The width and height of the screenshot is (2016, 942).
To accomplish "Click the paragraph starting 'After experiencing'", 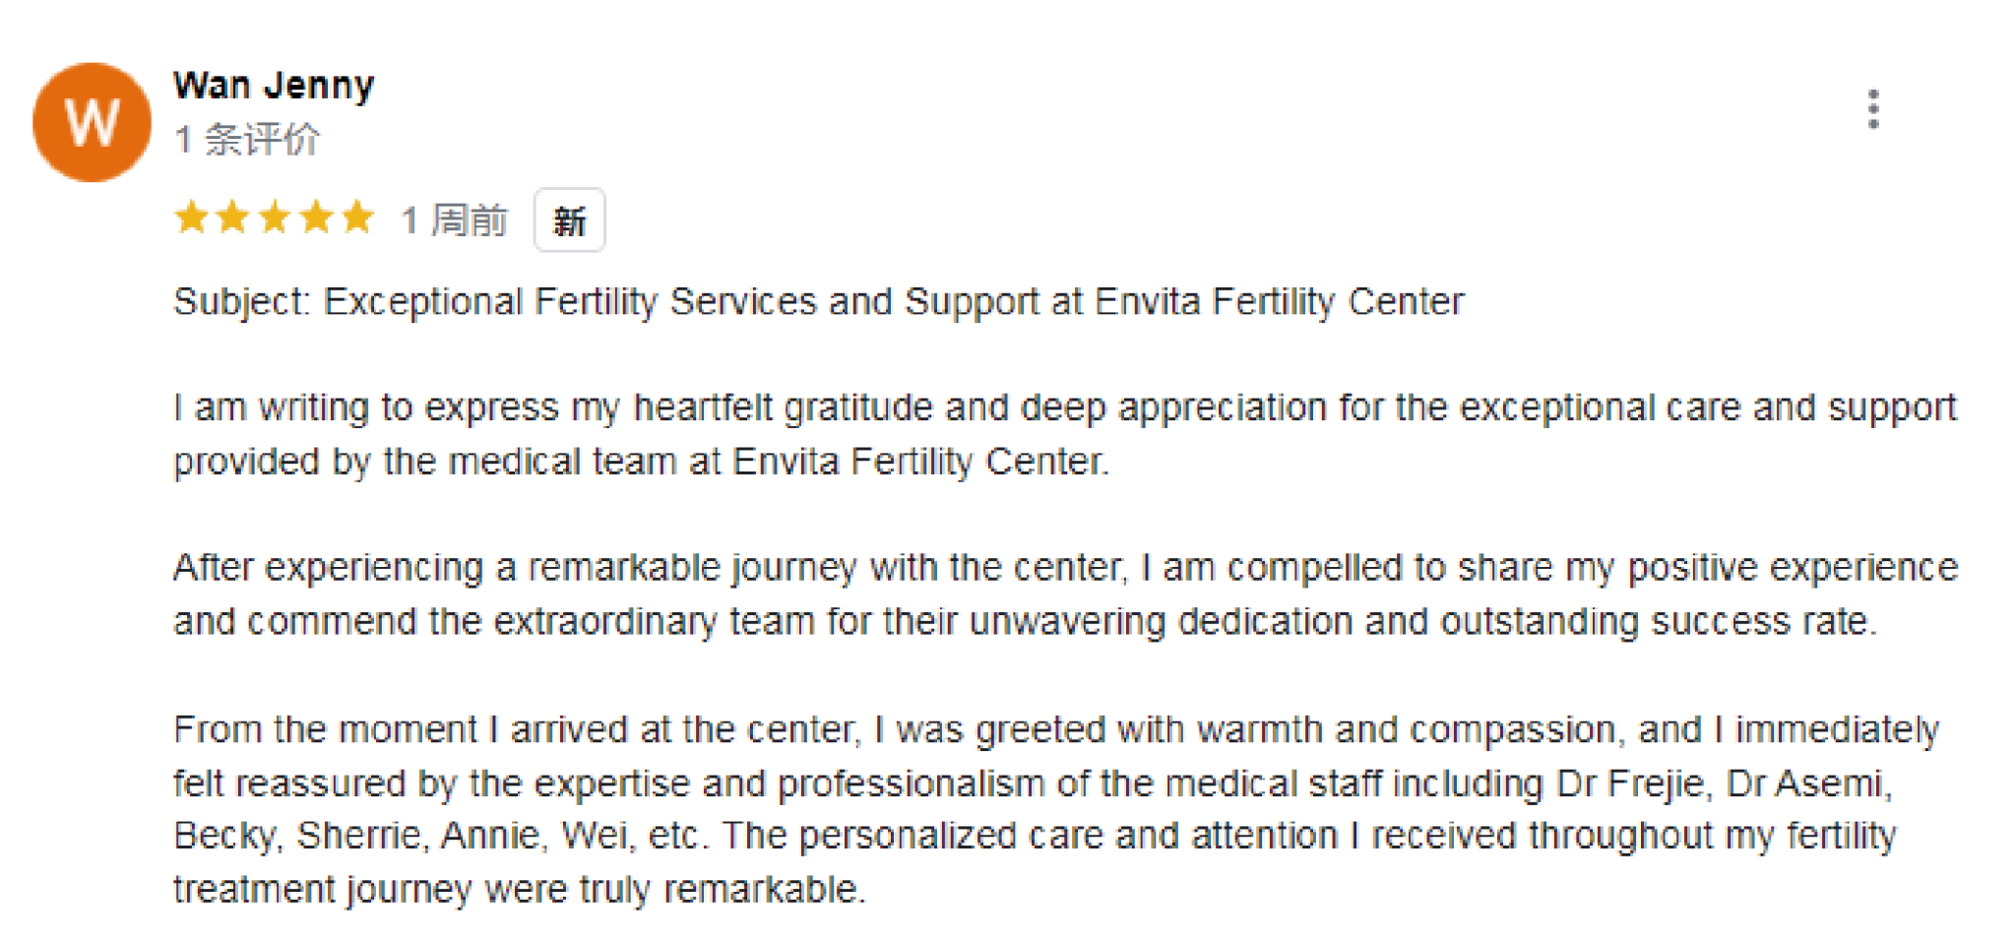I will (x=1063, y=595).
